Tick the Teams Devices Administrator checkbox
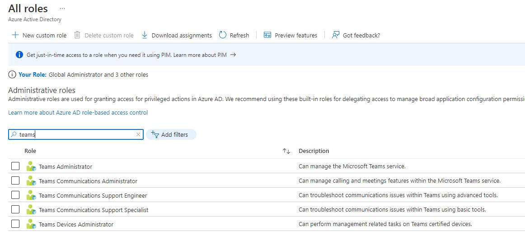525x240 pixels. coord(15,224)
